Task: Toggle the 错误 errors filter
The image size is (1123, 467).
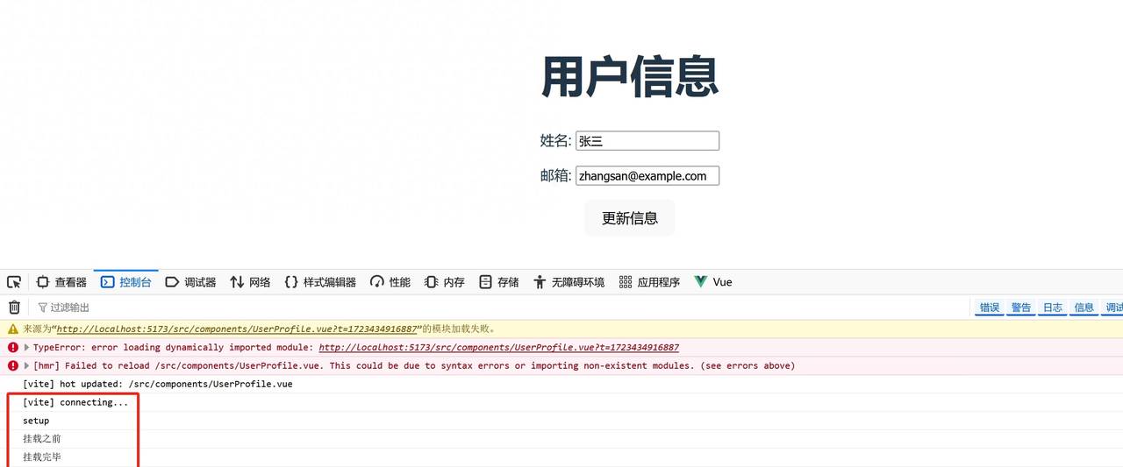Action: tap(990, 308)
